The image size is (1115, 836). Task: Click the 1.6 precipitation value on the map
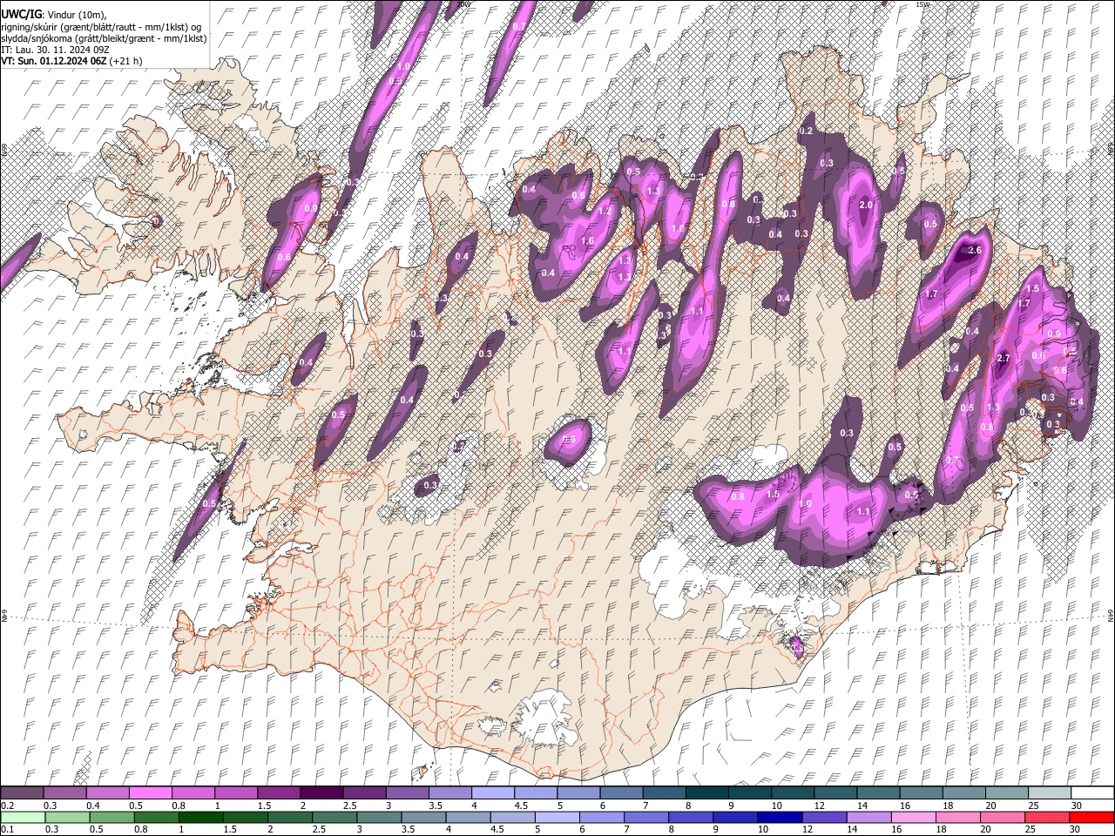click(x=587, y=241)
